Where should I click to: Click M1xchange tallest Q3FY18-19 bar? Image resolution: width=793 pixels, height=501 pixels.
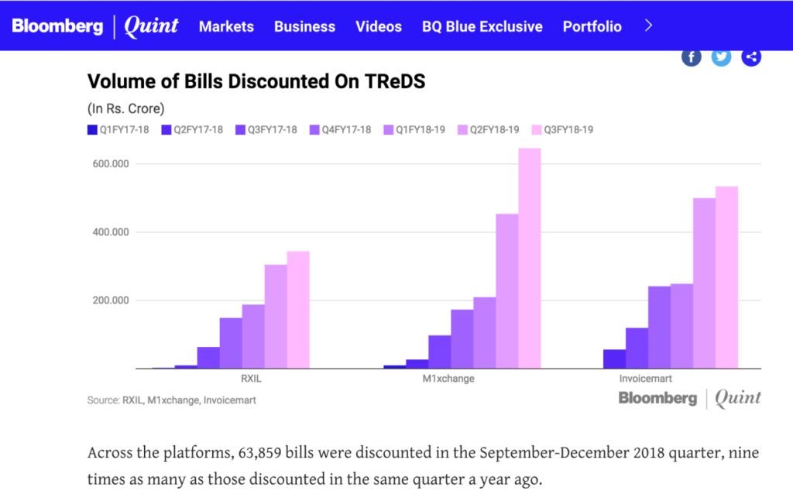tap(529, 258)
